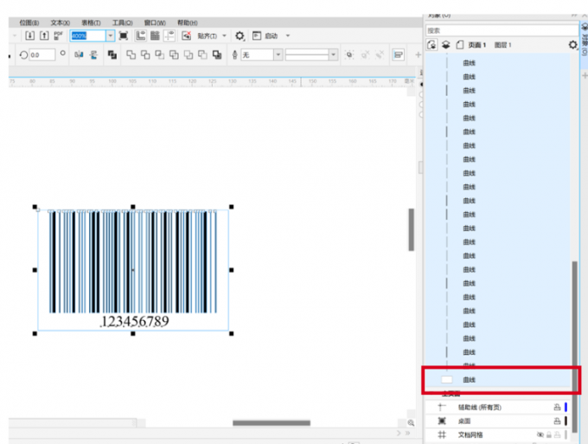Image resolution: width=588 pixels, height=444 pixels.
Task: Click the Publish to PDF icon
Action: tap(58, 35)
